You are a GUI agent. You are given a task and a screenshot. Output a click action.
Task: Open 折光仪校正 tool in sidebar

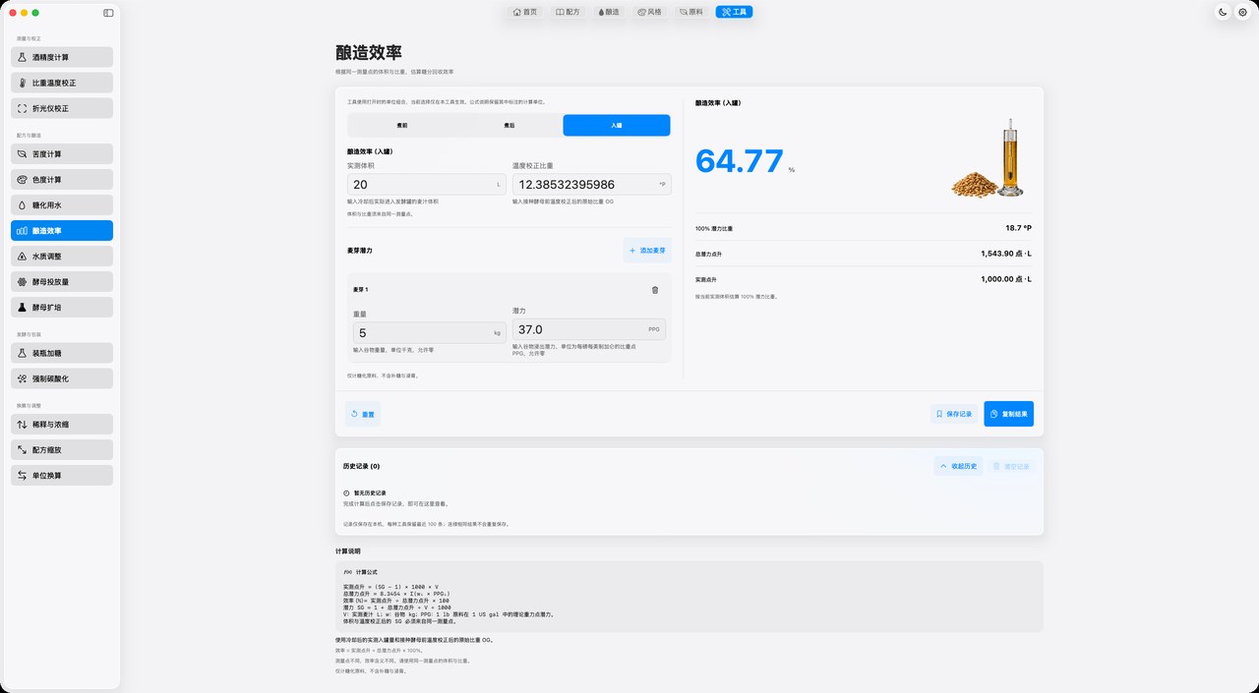pyautogui.click(x=62, y=108)
